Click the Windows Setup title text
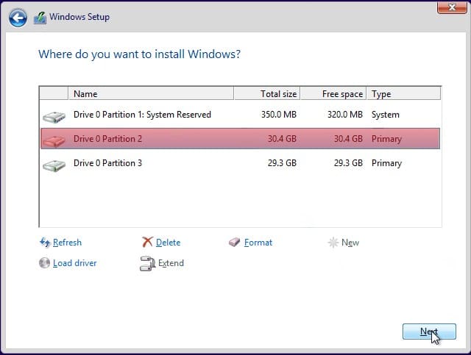The height and width of the screenshot is (355, 471). pyautogui.click(x=79, y=17)
